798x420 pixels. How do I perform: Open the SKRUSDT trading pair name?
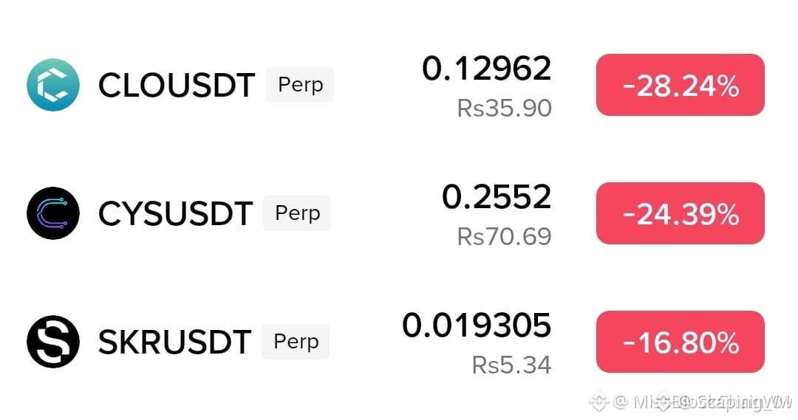click(x=174, y=342)
